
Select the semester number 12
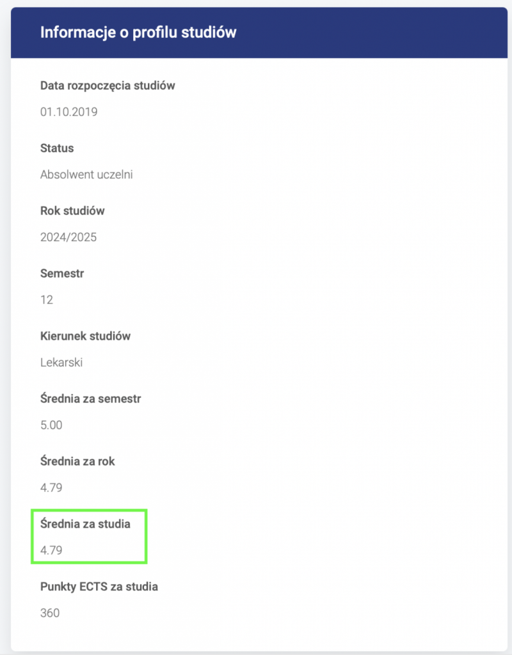click(47, 300)
